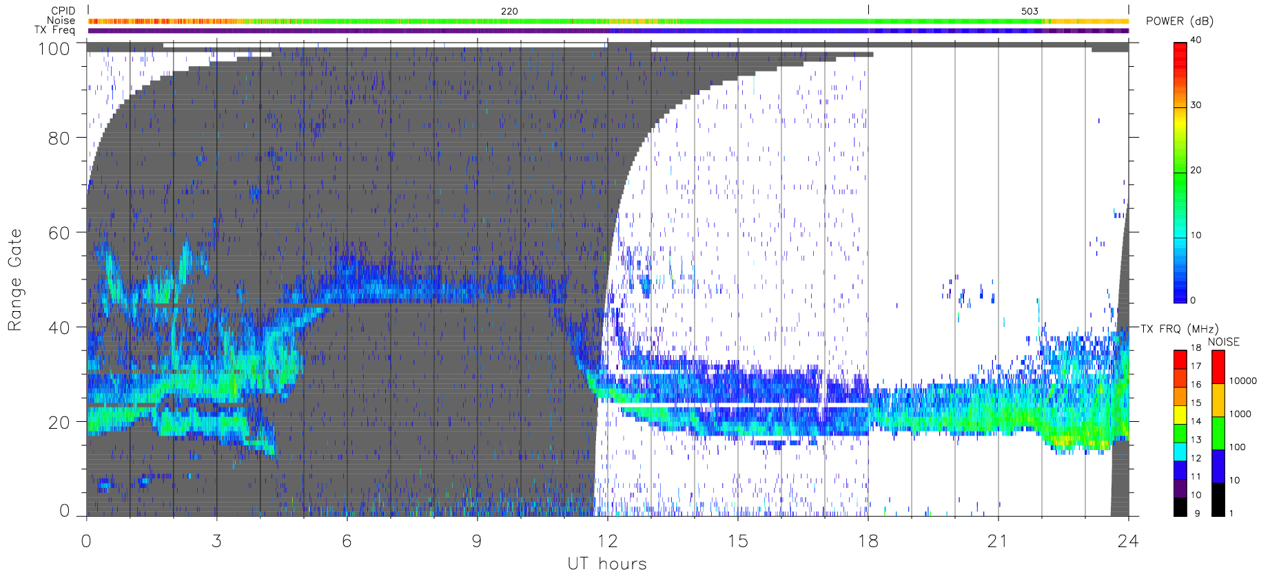
Task: Select the 60 tick label on Range Gate axis
Action: click(59, 233)
